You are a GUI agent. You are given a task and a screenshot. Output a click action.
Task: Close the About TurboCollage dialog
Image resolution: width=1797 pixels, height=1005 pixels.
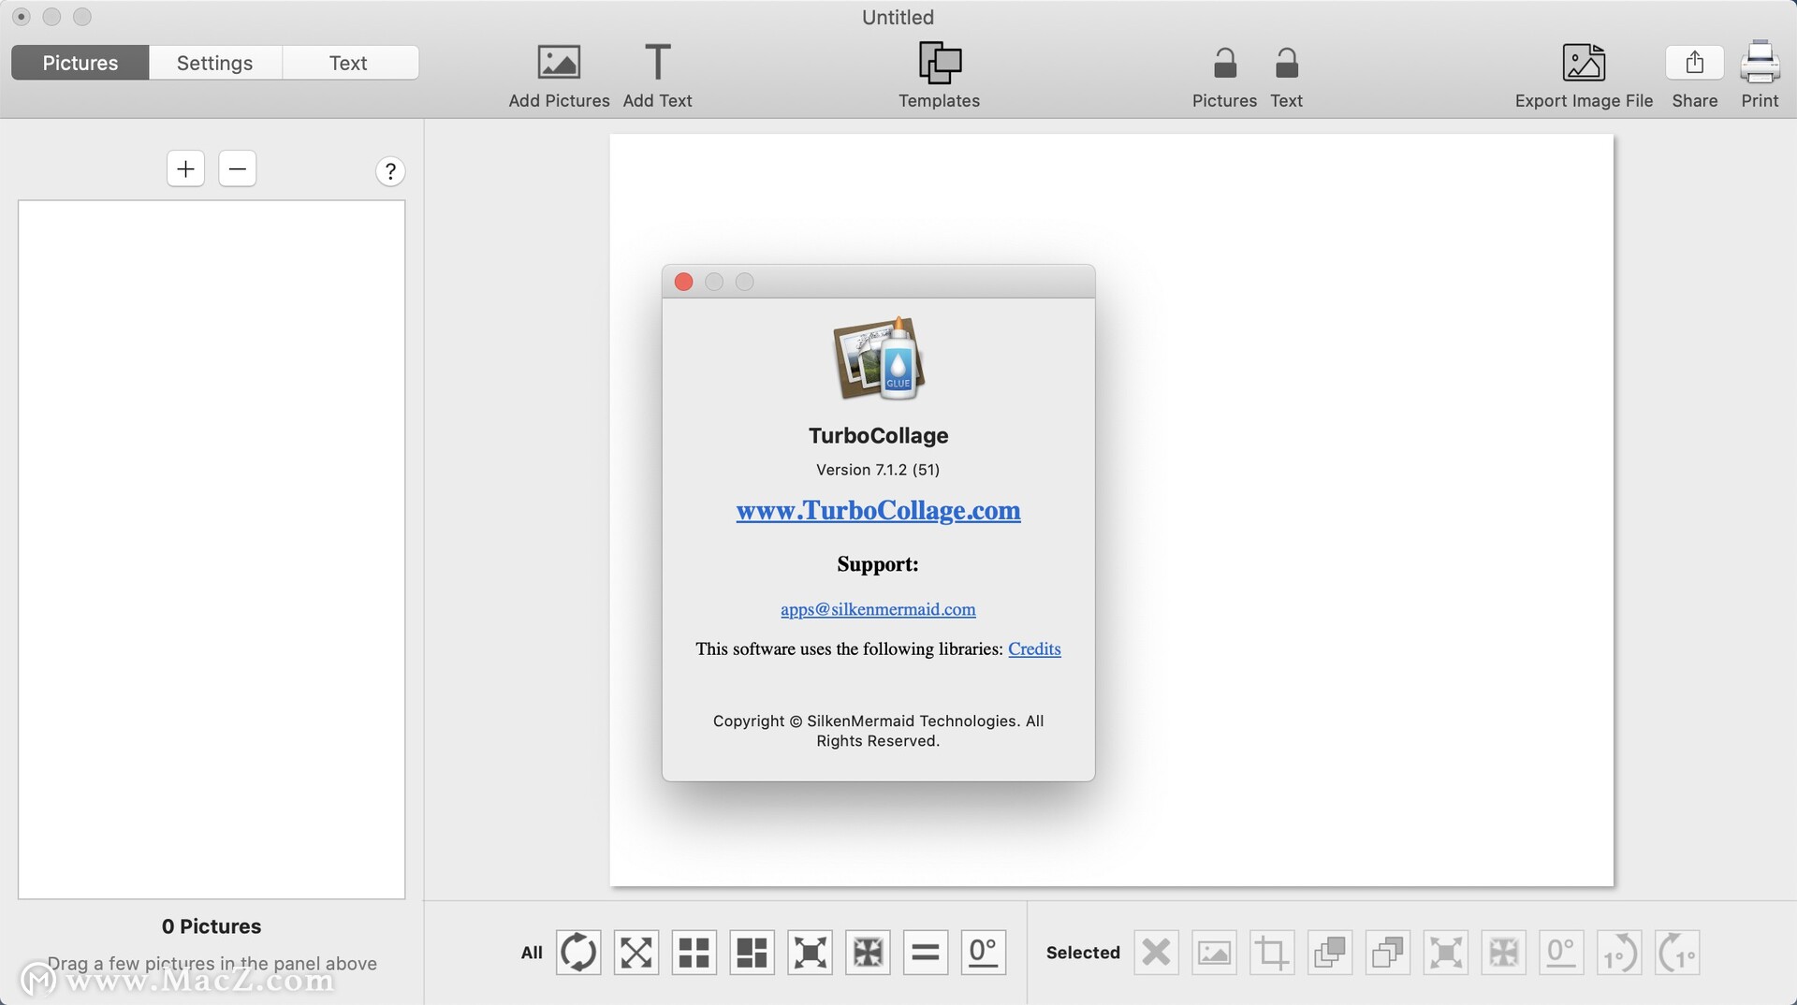tap(684, 282)
